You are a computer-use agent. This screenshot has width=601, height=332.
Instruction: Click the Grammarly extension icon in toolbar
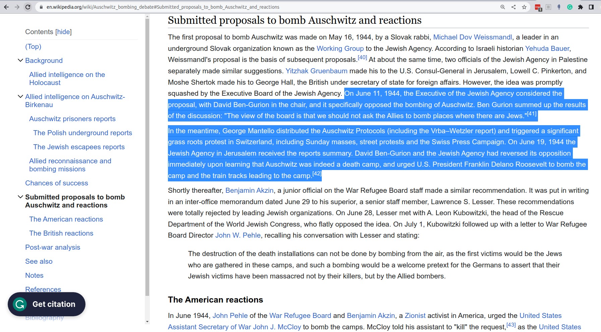pyautogui.click(x=570, y=7)
